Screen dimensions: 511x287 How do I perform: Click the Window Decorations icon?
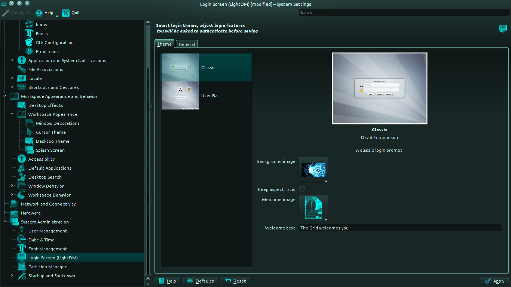click(x=29, y=123)
